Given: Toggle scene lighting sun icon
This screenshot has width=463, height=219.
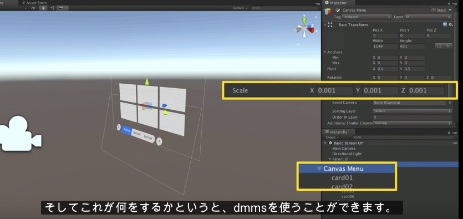Looking at the screenshot, I should pyautogui.click(x=43, y=8).
